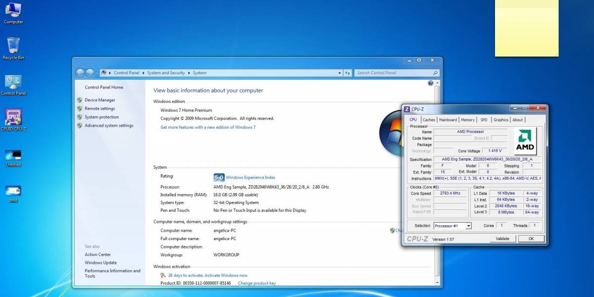This screenshot has width=594, height=297.
Task: Click the System breadcrumb segment
Action: click(x=199, y=73)
